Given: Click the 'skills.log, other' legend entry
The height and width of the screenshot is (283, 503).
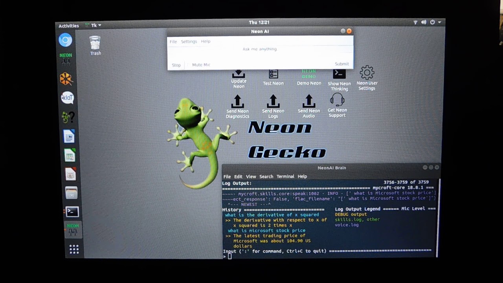Looking at the screenshot, I should click(357, 219).
